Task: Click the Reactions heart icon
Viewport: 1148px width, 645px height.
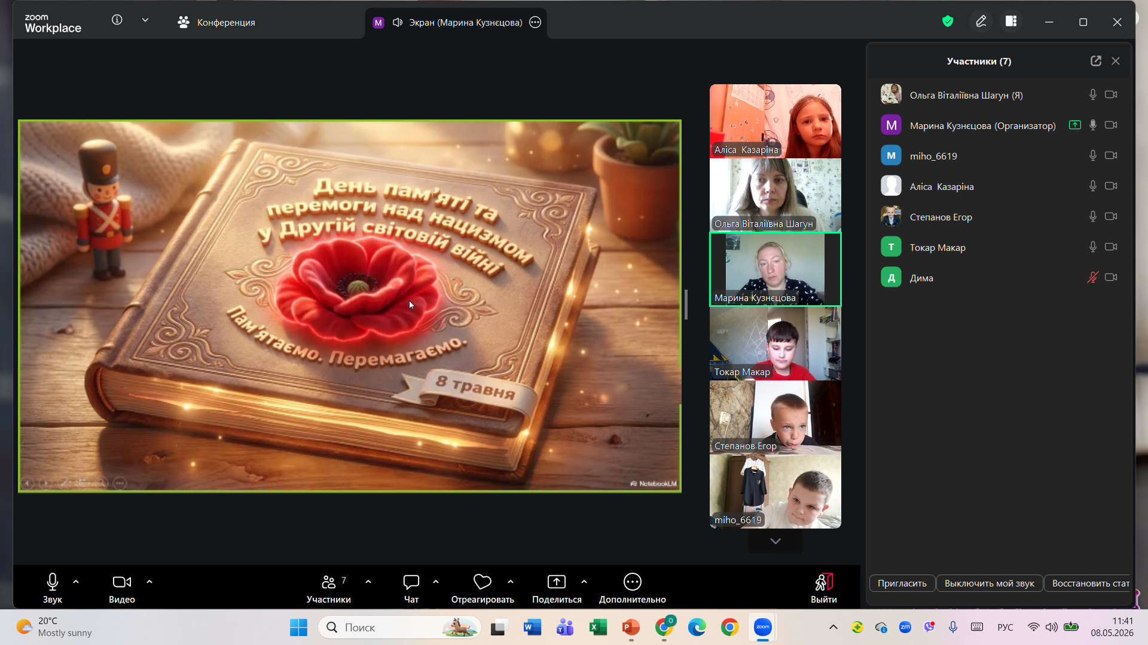Action: coord(482,582)
